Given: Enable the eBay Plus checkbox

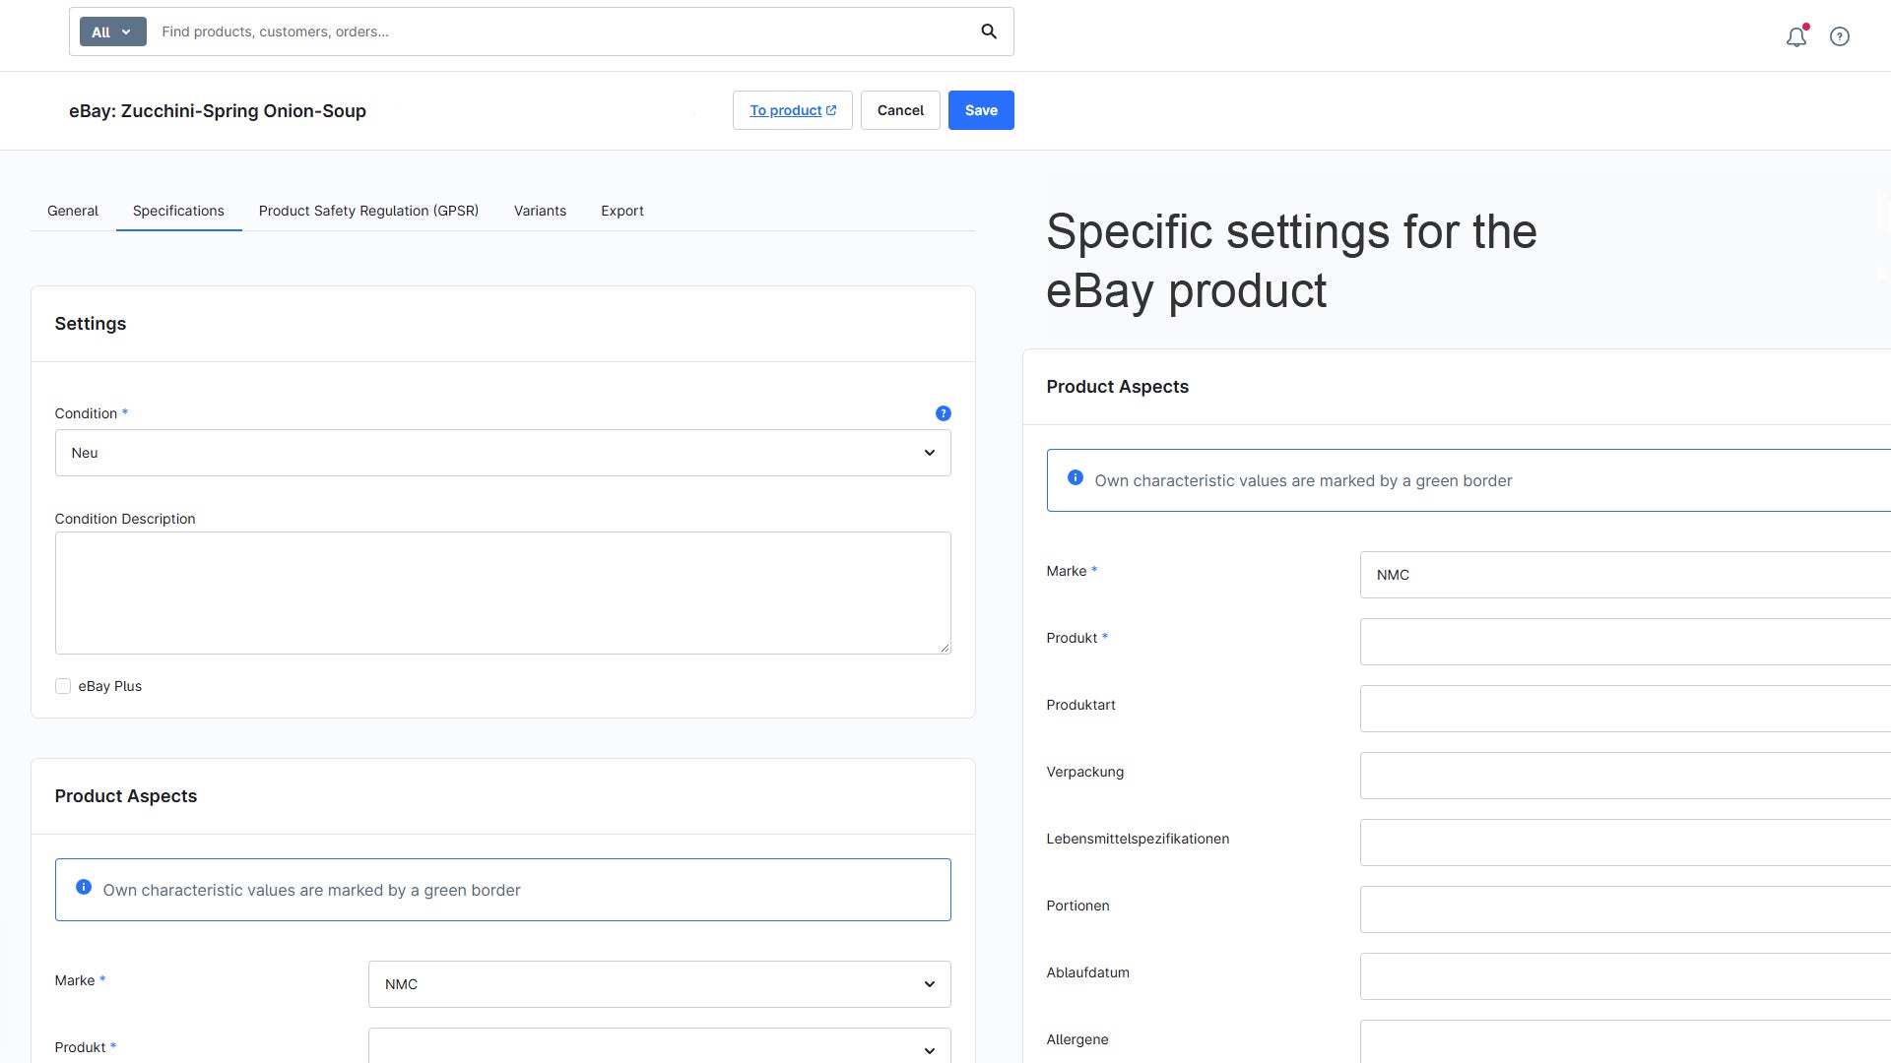Looking at the screenshot, I should pos(63,686).
